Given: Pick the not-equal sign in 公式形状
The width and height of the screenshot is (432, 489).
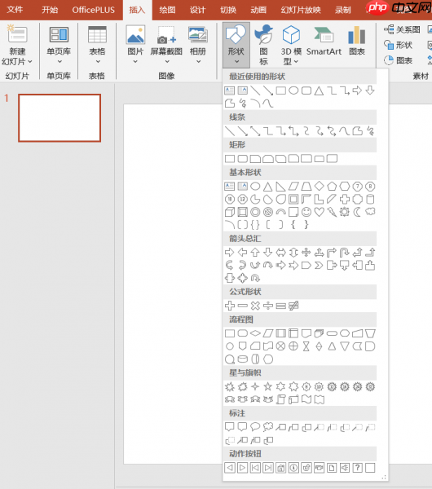Looking at the screenshot, I should (x=293, y=306).
